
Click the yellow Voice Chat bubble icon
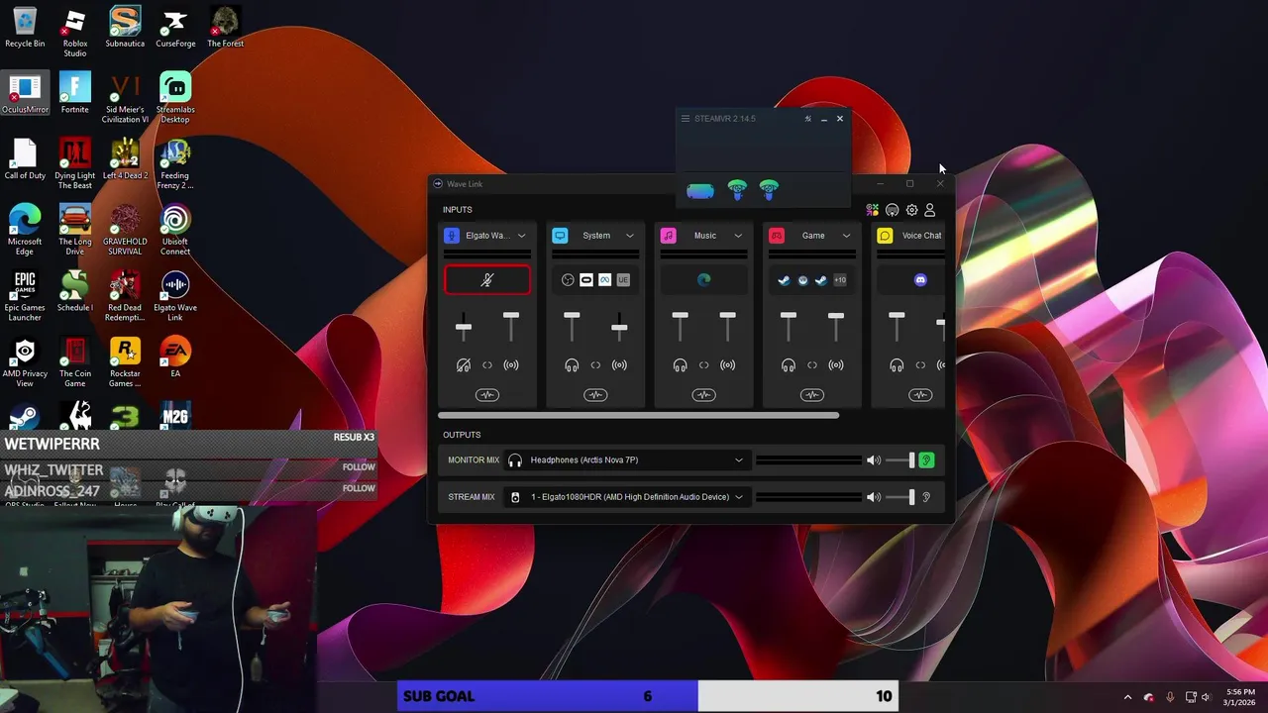pos(885,236)
